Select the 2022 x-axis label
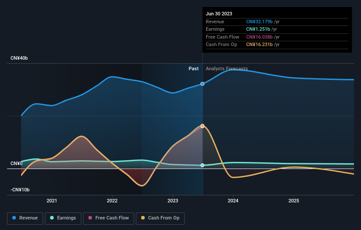This screenshot has height=230, width=361. click(x=112, y=201)
